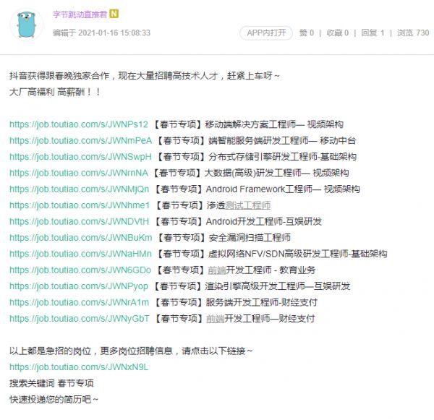Open the JWNxN9L more positions link
This screenshot has height=420, width=434.
pos(78,367)
